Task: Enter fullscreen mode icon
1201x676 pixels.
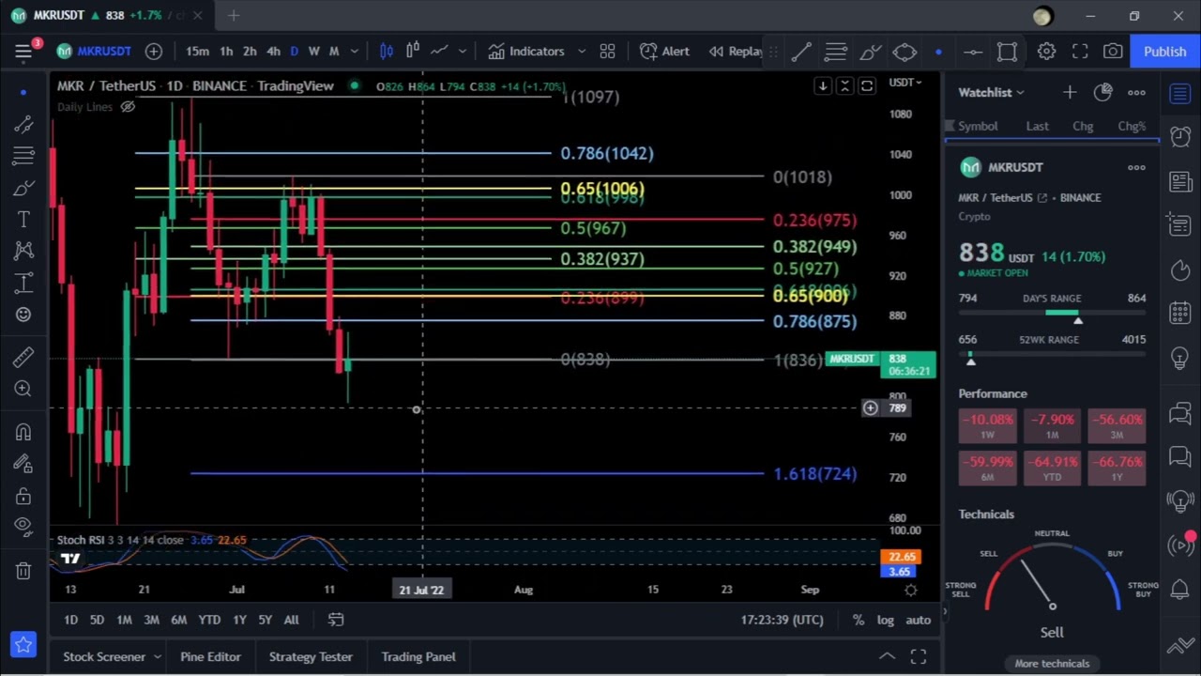Action: 1080,52
